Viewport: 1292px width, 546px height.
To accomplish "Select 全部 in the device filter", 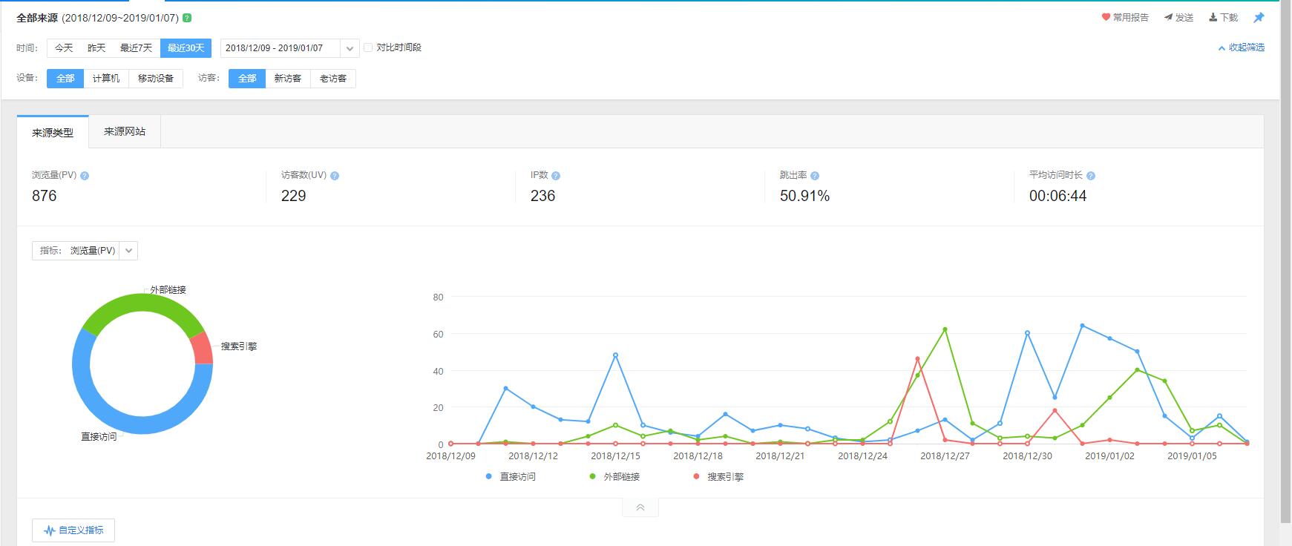I will 65,79.
